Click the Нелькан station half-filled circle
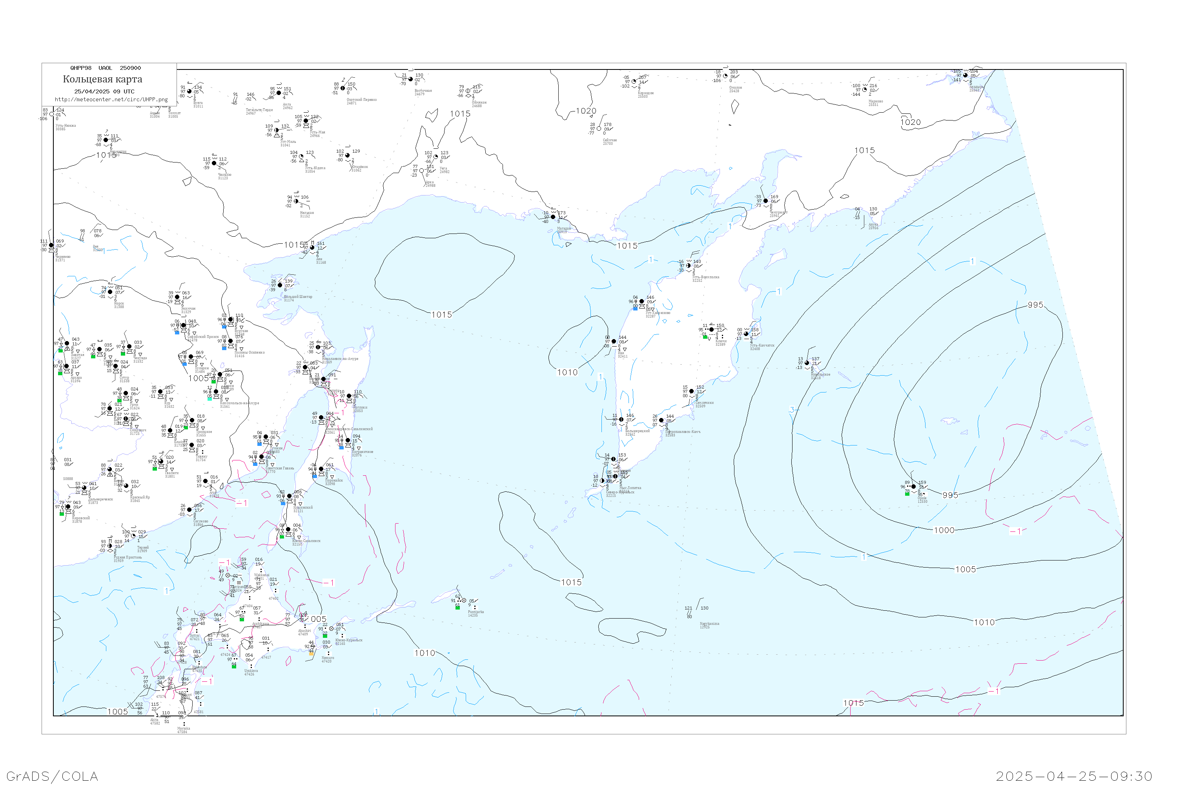This screenshot has height=785, width=1177. click(296, 201)
